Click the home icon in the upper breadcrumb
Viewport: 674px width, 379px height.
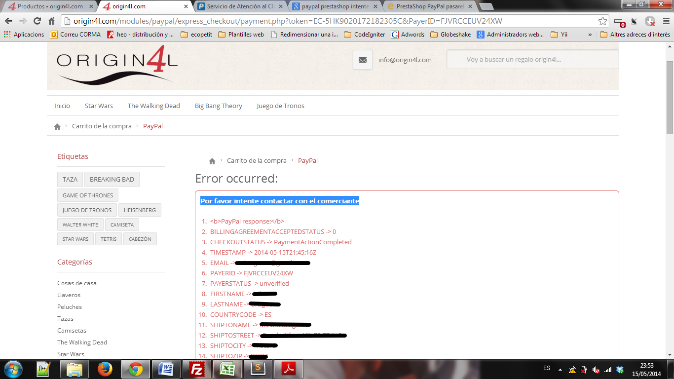pyautogui.click(x=57, y=126)
